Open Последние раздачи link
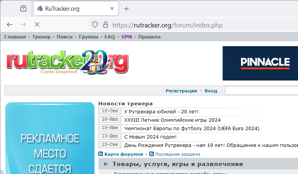 [177, 154]
